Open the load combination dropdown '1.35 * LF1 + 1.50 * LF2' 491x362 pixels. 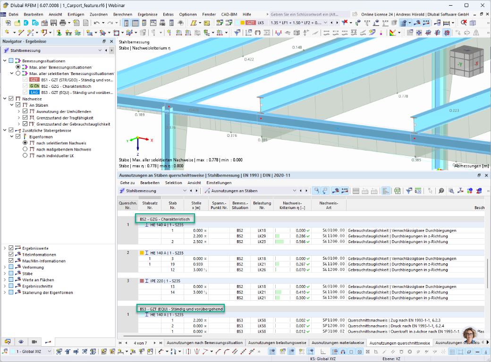tap(325, 23)
